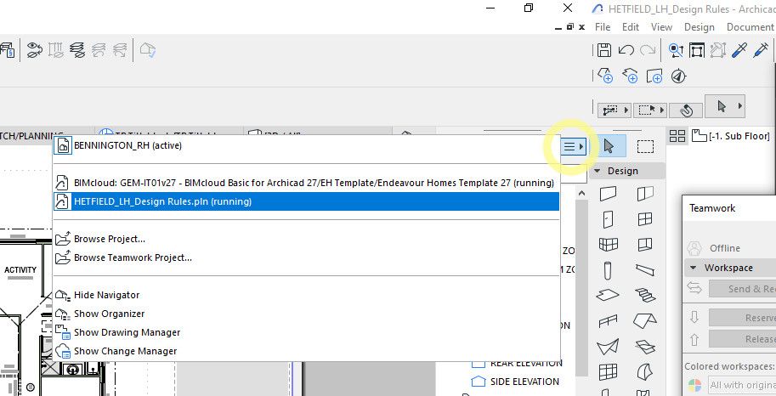Screen dimensions: 776x396
Task: Open the Colored workspaces dropdown
Action: pyautogui.click(x=742, y=385)
